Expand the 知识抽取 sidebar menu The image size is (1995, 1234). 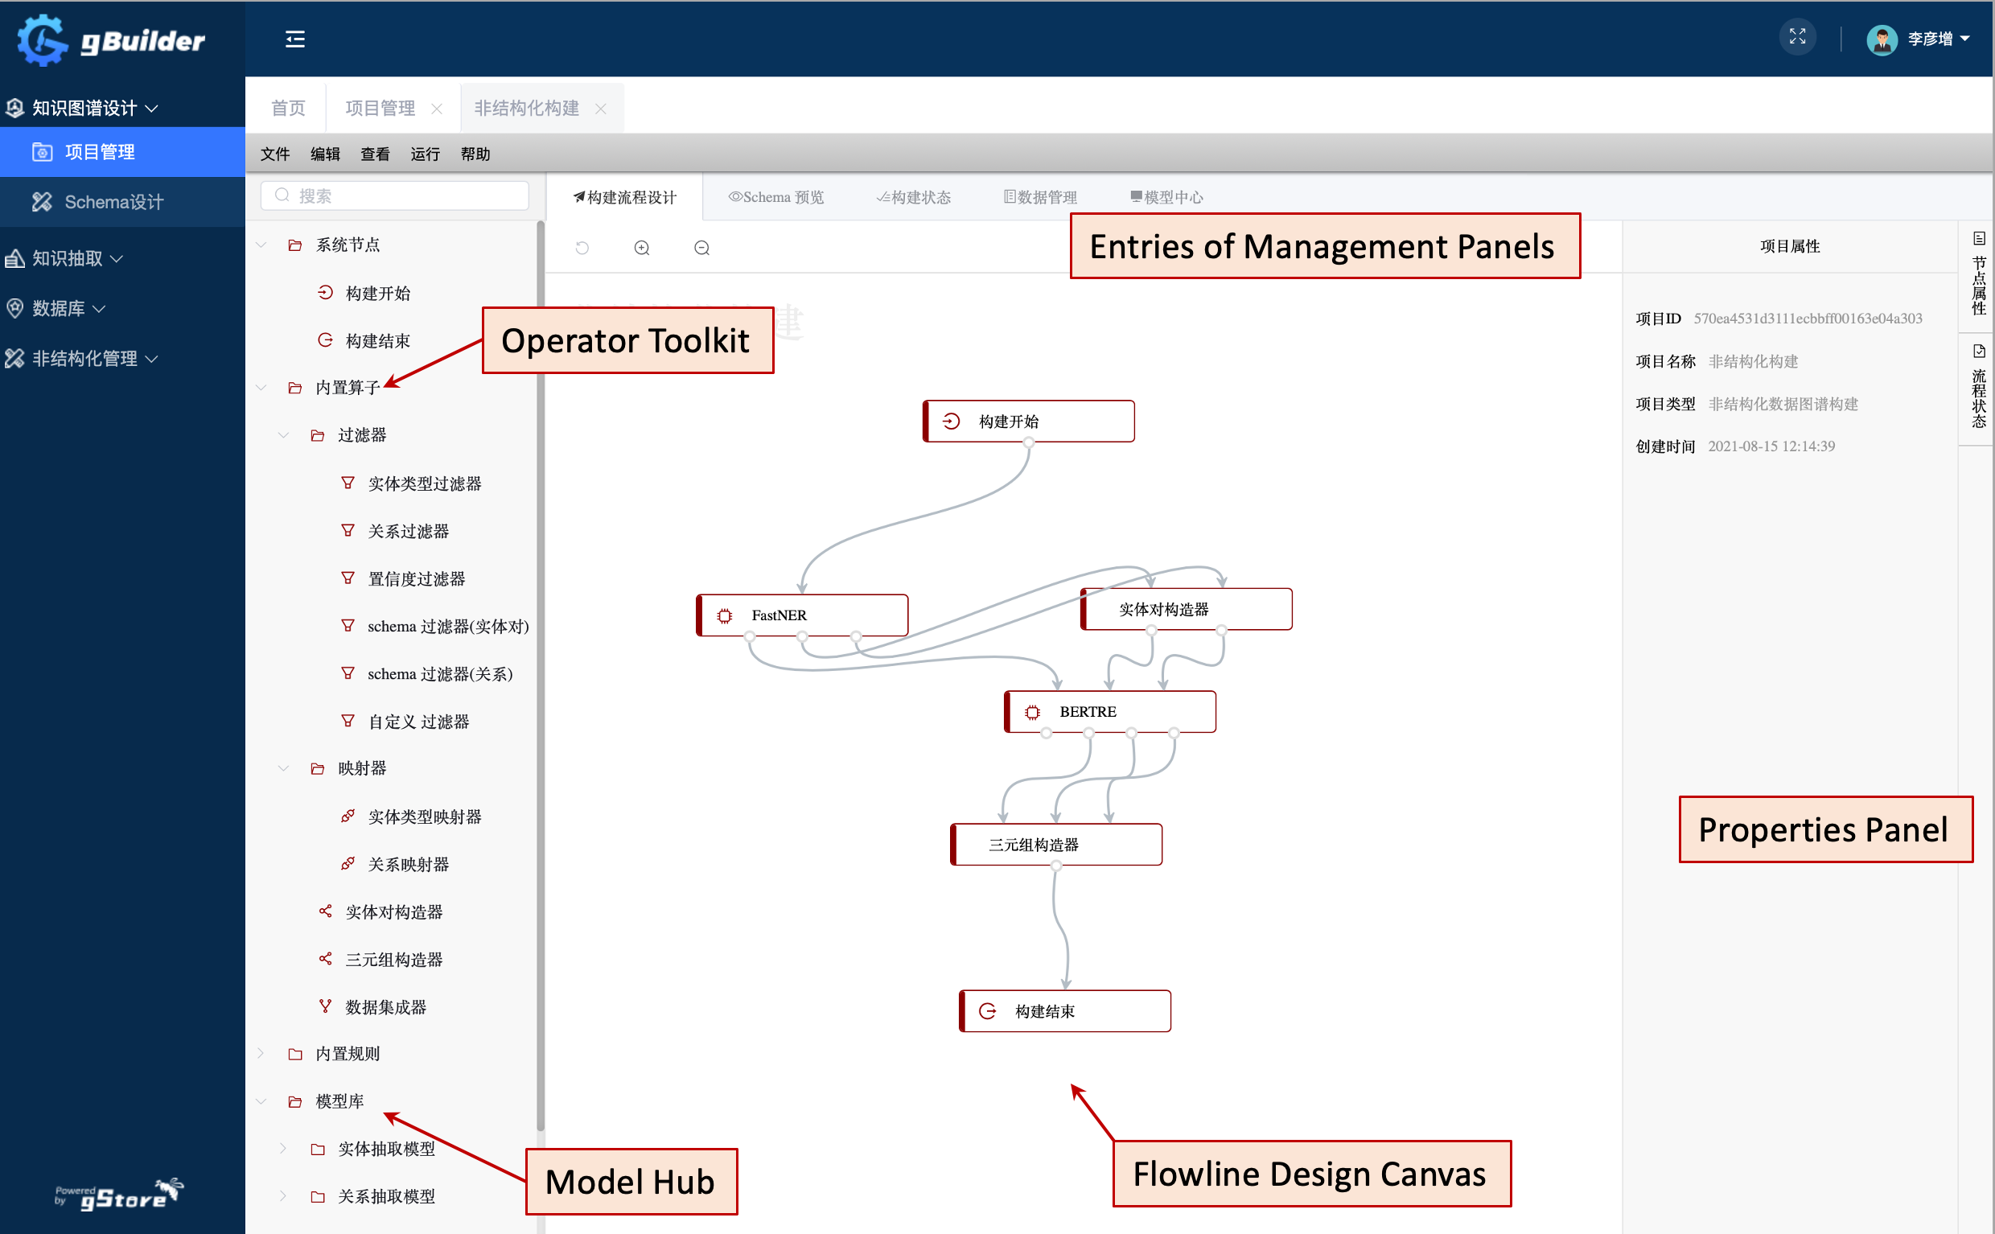pos(67,259)
